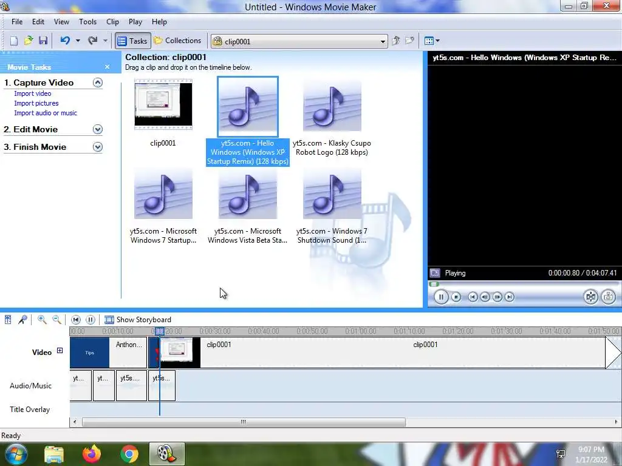The height and width of the screenshot is (466, 622).
Task: Toggle the Collections pane button
Action: [178, 41]
